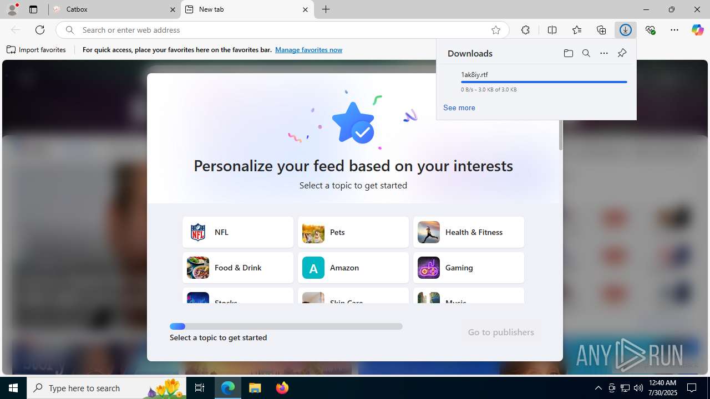Open Browser essentials icon
The image size is (710, 399).
650,30
